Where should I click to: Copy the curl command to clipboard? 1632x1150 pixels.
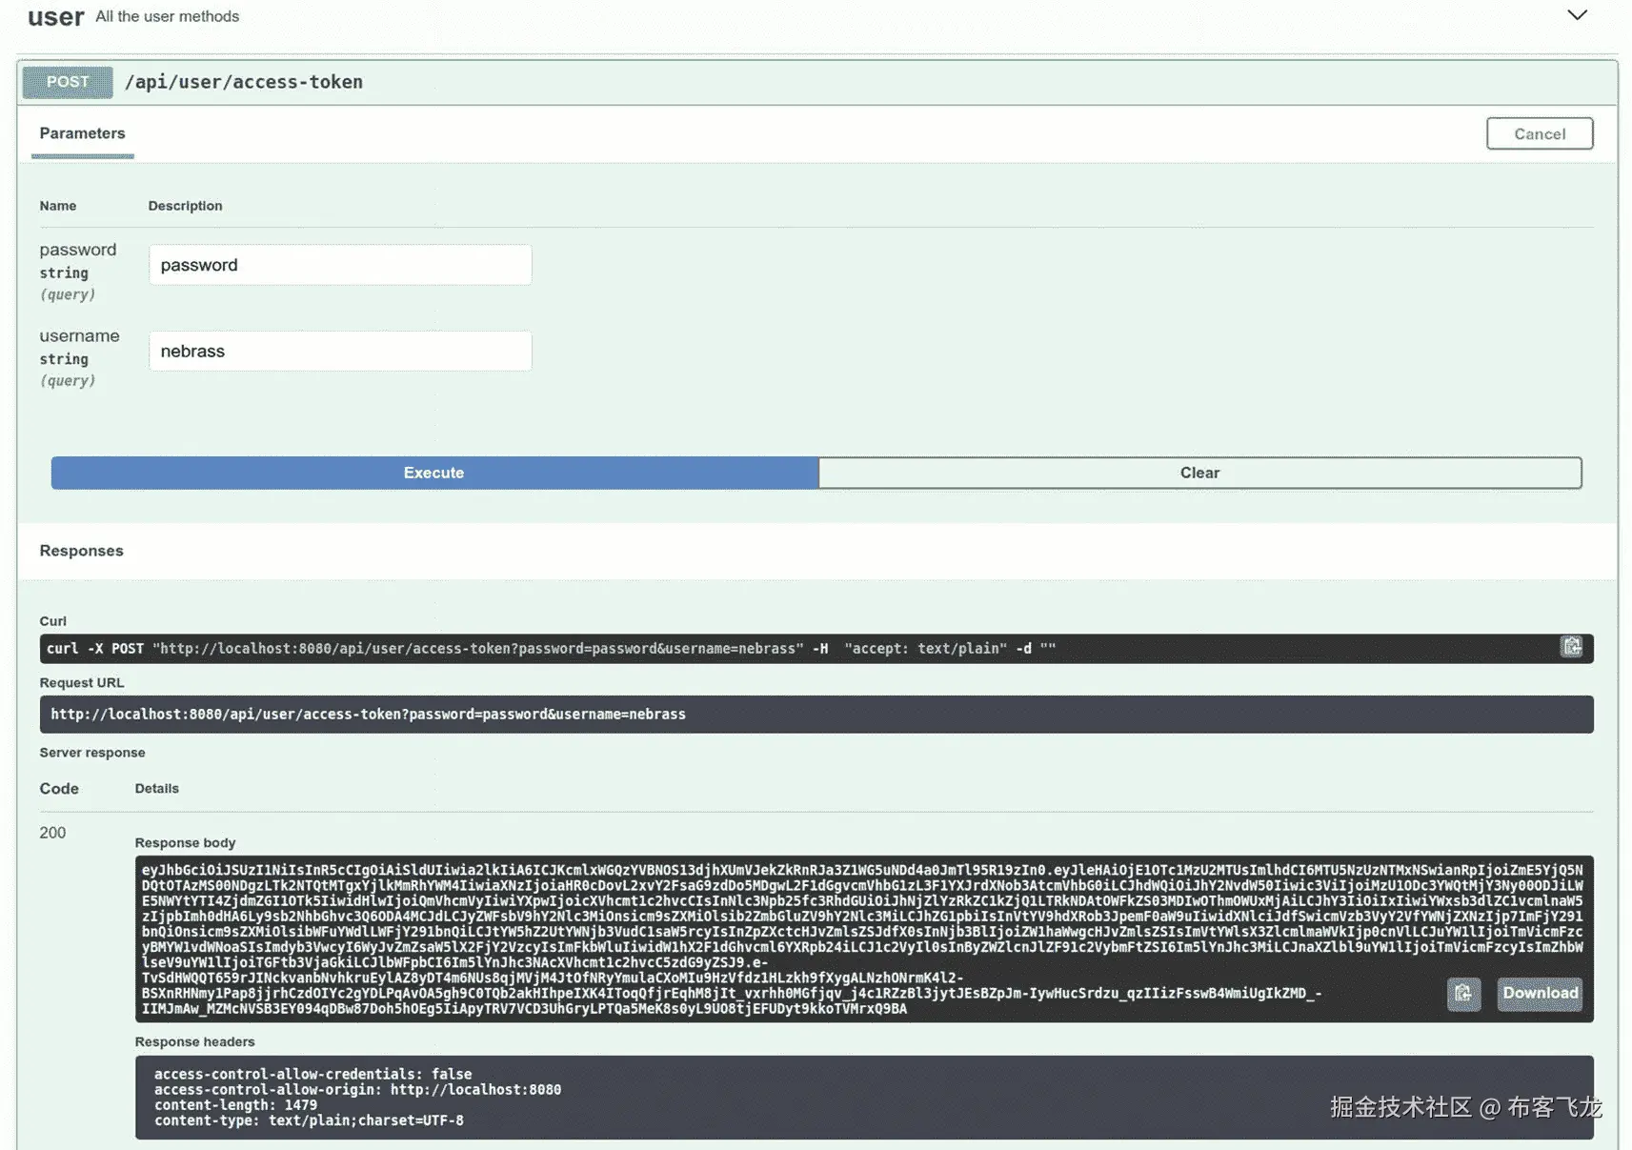coord(1571,647)
